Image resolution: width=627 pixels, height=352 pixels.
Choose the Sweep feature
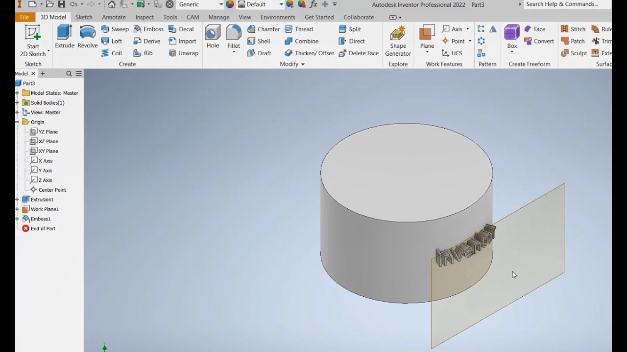pyautogui.click(x=115, y=29)
